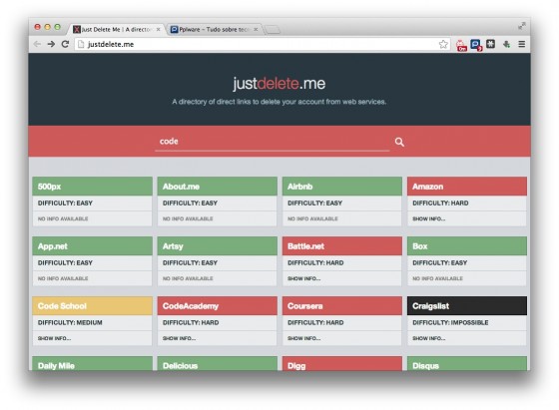Click the browser back arrow
Viewport: 559px width, 410px height.
point(37,44)
